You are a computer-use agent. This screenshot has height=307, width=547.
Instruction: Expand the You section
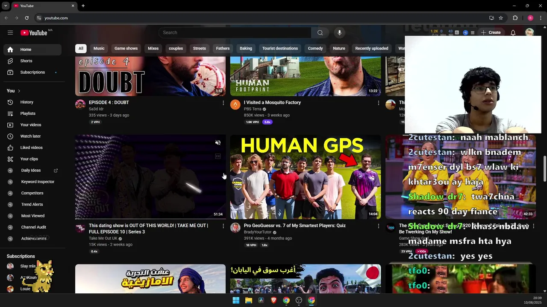(13, 91)
